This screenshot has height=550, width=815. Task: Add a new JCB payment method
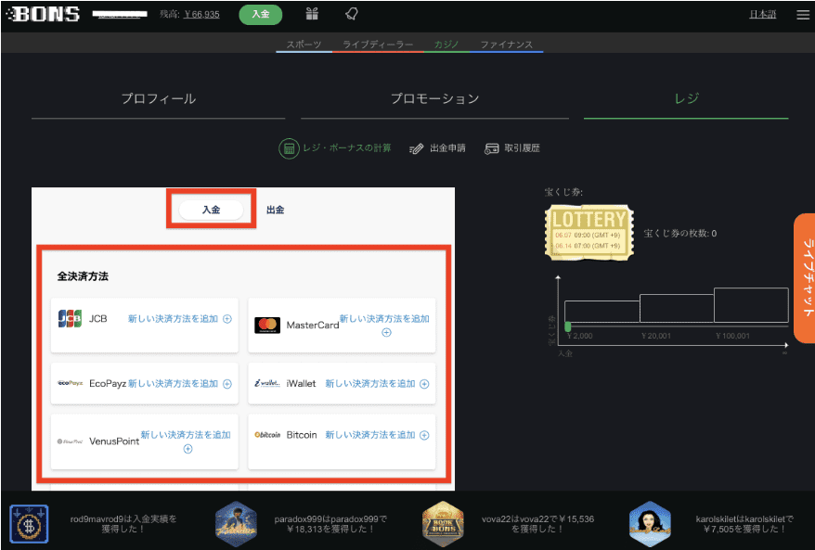point(173,319)
